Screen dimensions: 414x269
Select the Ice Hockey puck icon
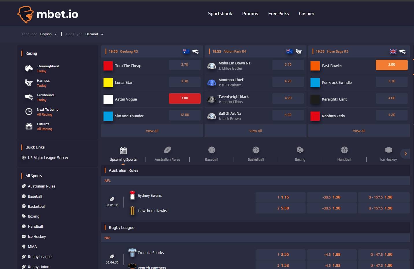tap(389, 150)
